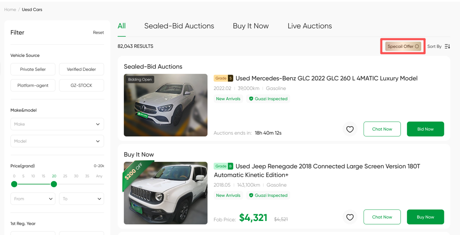Expand the price From dropdown
This screenshot has height=235, width=460.
click(33, 199)
